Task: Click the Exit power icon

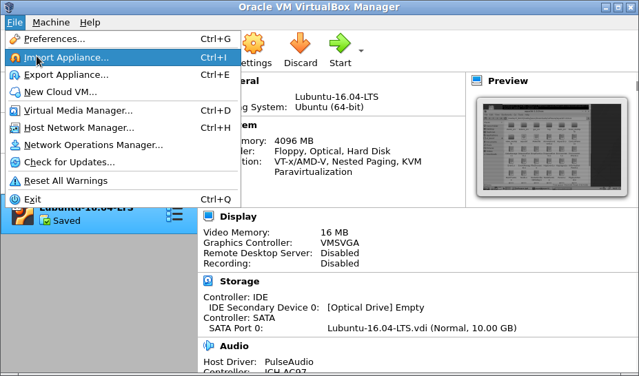Action: [x=14, y=200]
